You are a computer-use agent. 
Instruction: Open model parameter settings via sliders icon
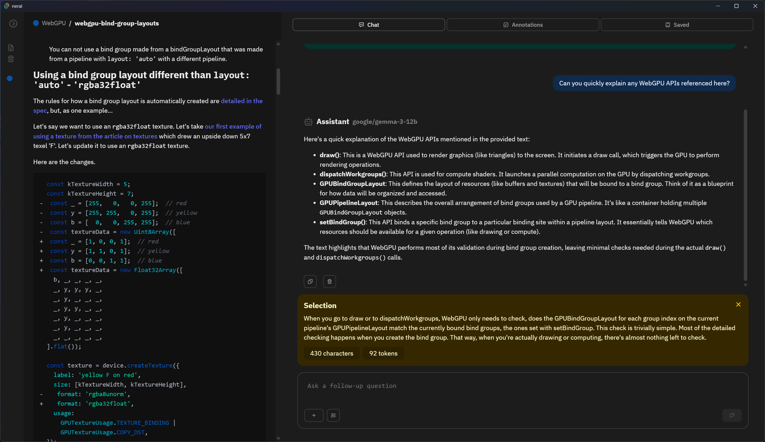333,415
